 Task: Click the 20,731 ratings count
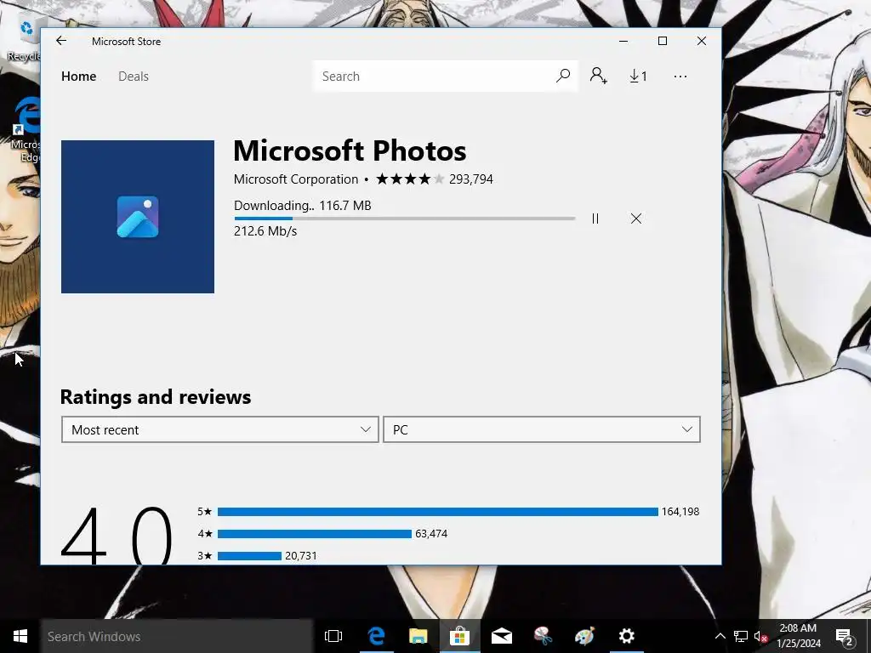pyautogui.click(x=300, y=556)
